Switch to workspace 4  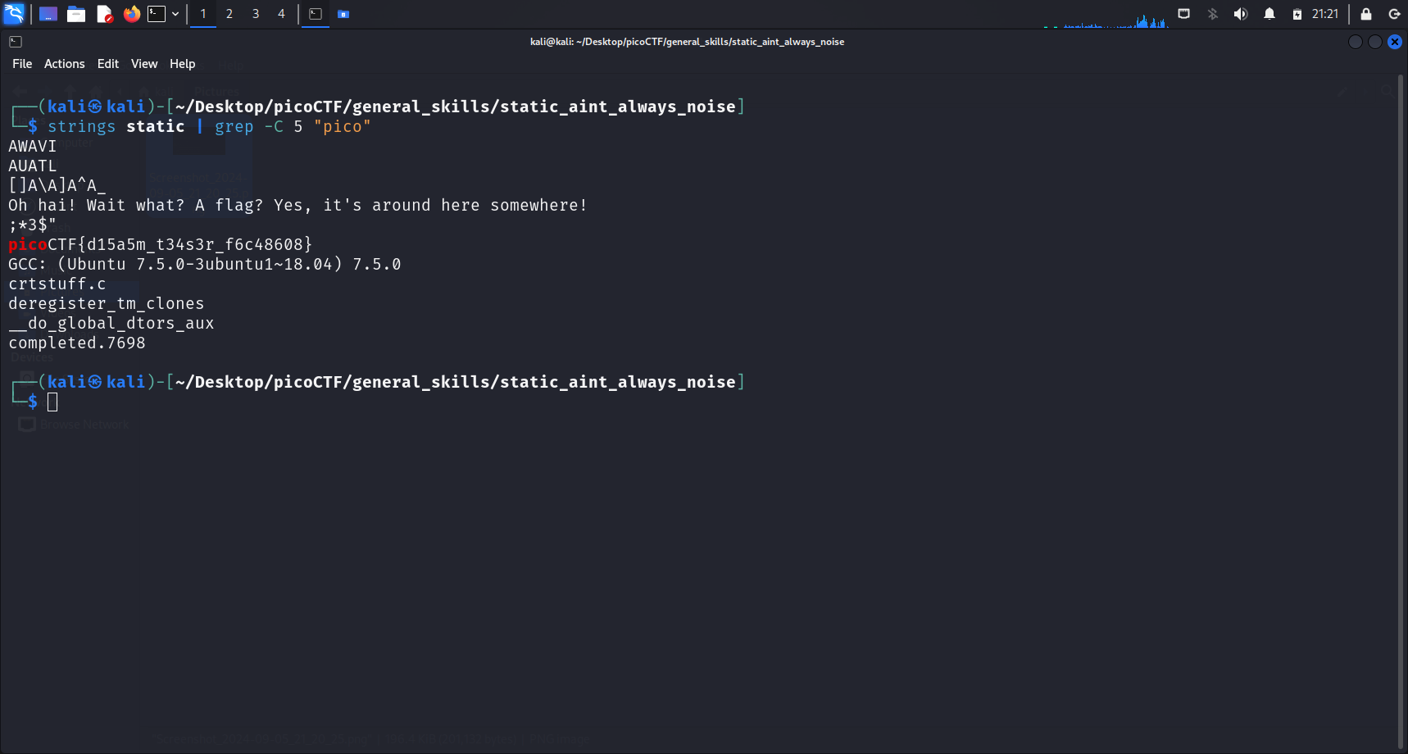(281, 14)
